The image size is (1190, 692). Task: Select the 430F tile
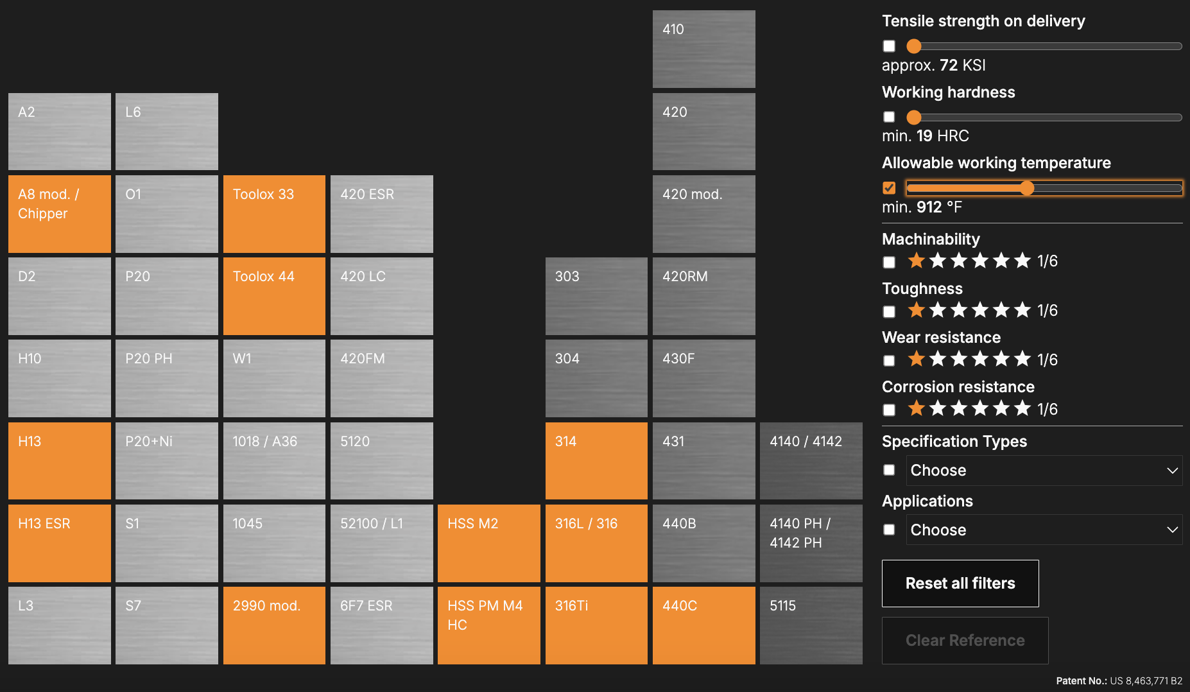pos(704,378)
